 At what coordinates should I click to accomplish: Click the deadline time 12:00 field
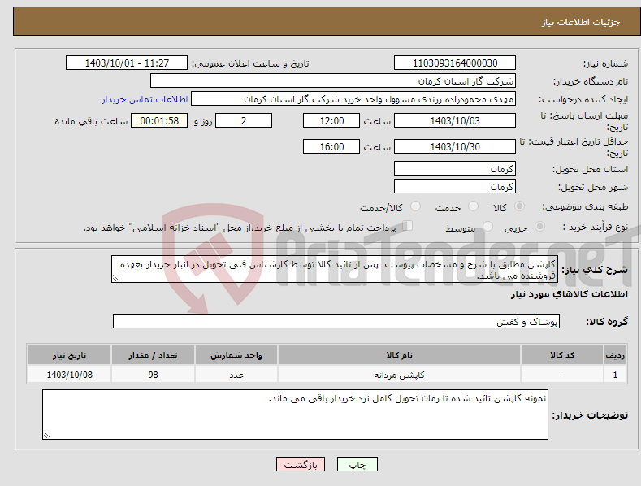click(331, 120)
